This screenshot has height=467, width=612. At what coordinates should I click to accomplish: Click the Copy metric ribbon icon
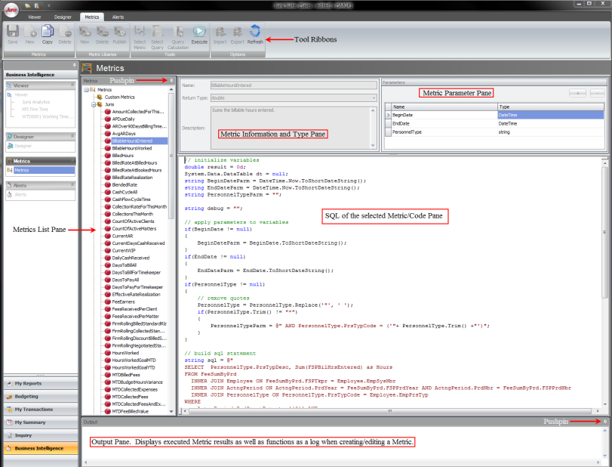tap(47, 32)
